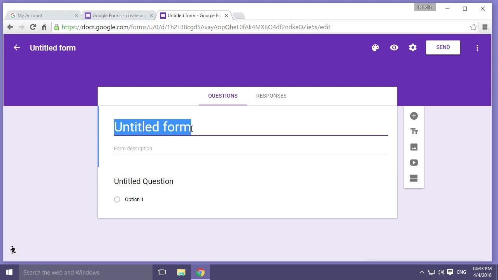This screenshot has height=280, width=498.
Task: Open the Windows Start menu
Action: tap(9, 272)
